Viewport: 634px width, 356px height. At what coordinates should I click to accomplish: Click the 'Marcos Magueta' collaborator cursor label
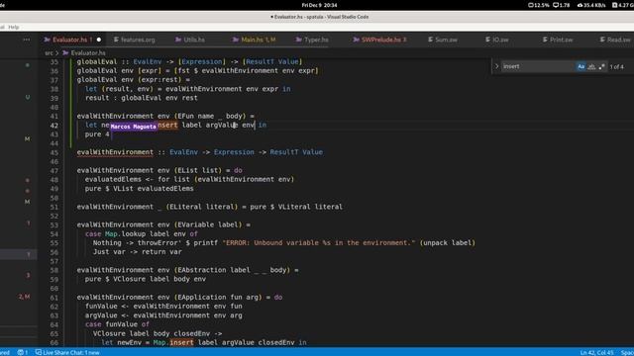tap(133, 127)
